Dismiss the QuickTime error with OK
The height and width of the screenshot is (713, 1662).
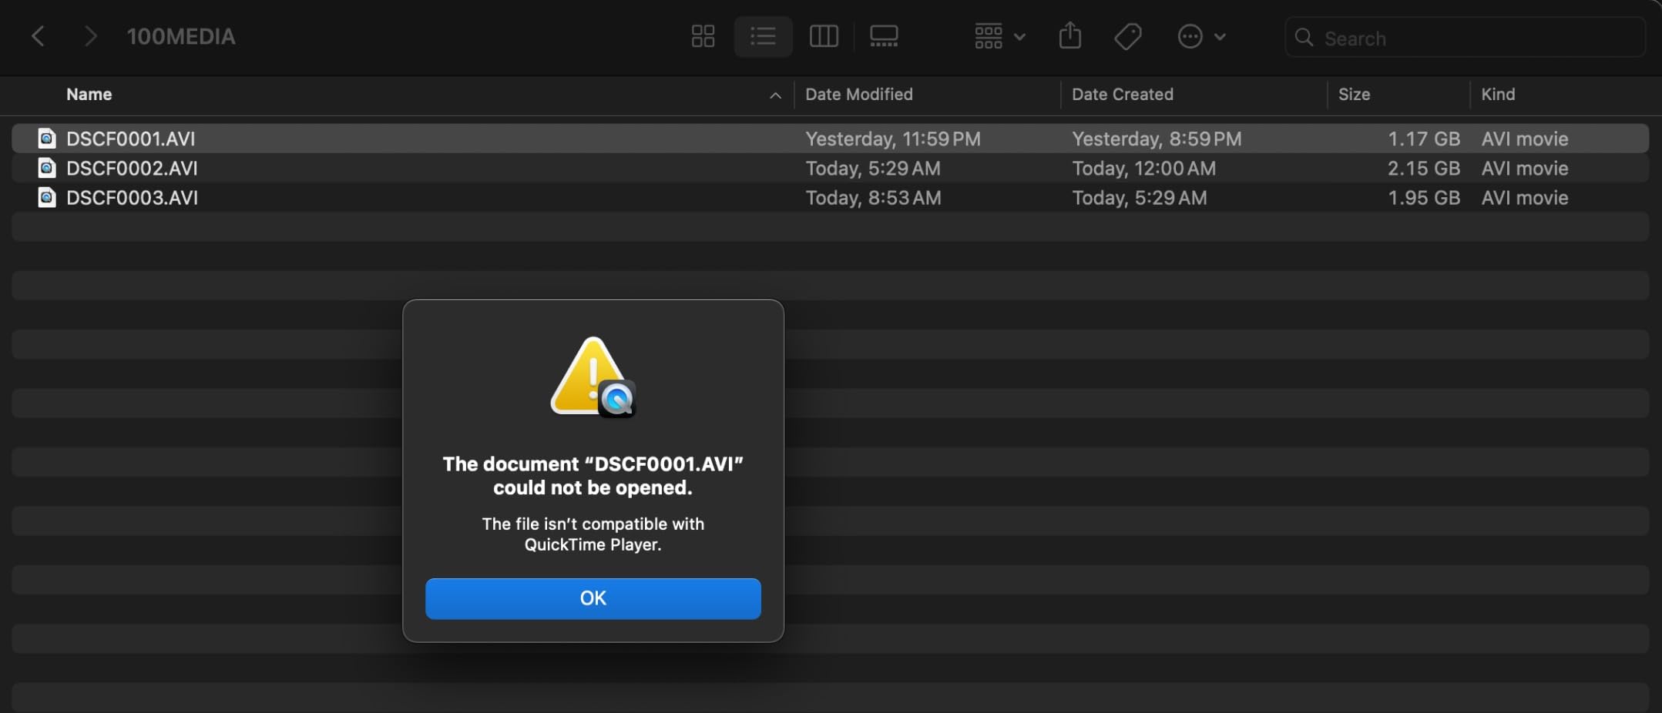593,598
